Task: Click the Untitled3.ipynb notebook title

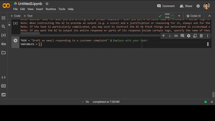Action: (30, 4)
